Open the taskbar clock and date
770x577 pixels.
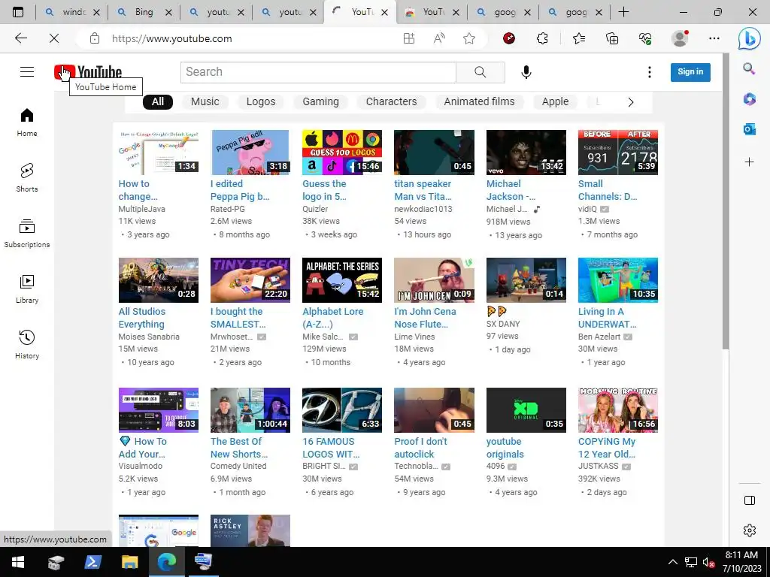[x=741, y=562]
